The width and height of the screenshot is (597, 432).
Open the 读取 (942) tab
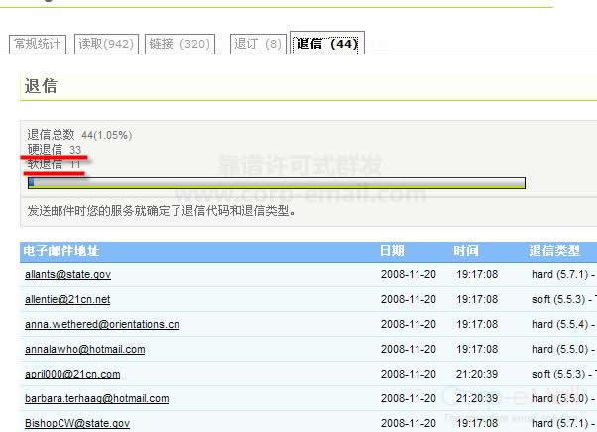[105, 44]
